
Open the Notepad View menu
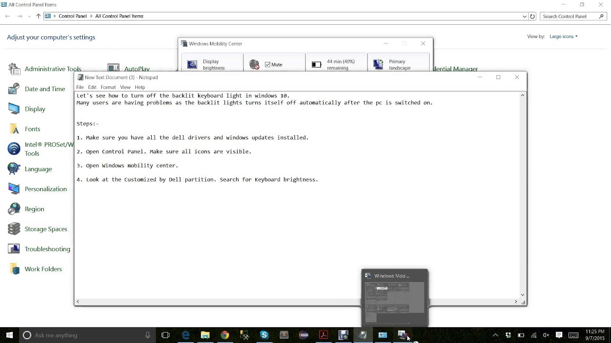pos(125,87)
